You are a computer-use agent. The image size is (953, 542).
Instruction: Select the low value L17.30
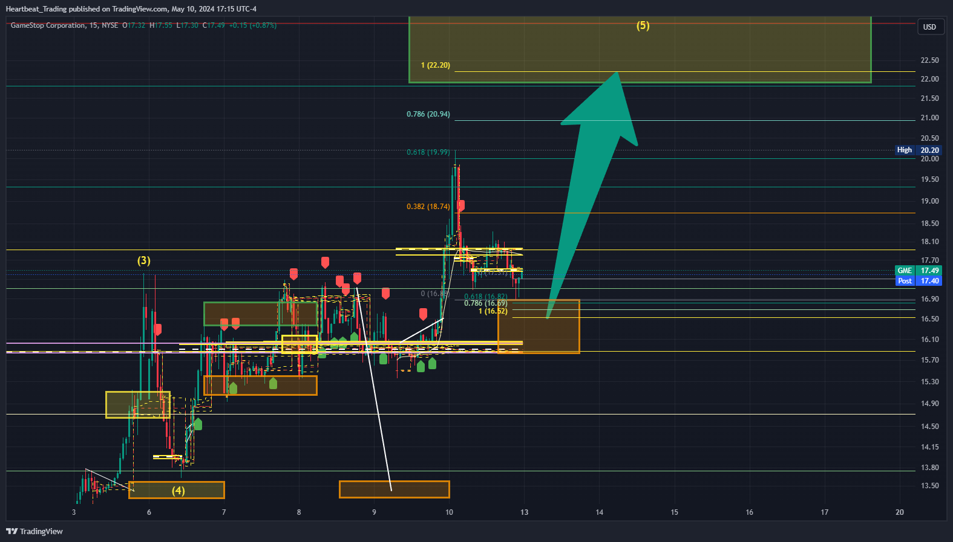(188, 25)
